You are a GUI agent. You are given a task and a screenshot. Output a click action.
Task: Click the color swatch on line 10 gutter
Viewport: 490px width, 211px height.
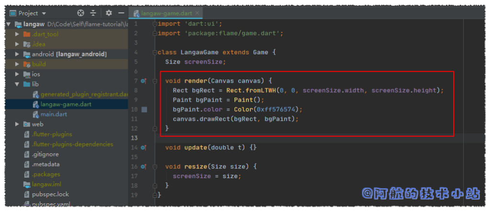click(x=144, y=109)
